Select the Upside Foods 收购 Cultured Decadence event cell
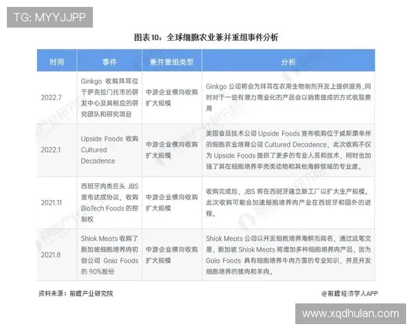Screen dimensions: 413x331 (109, 150)
